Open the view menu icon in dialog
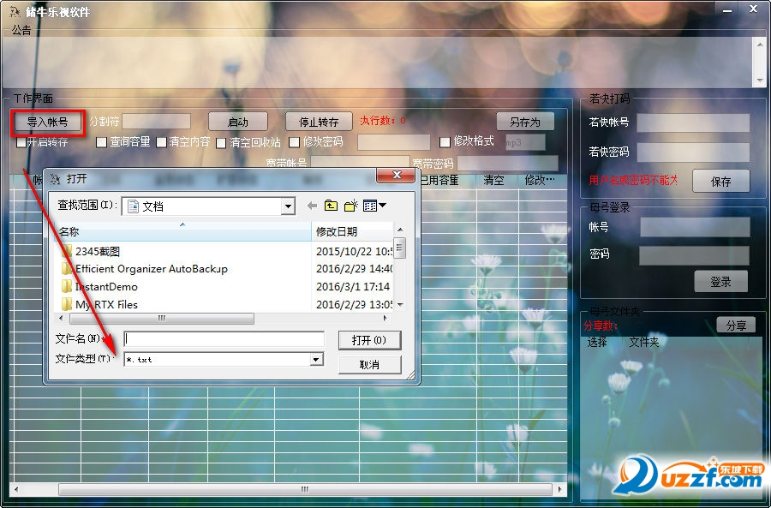The image size is (771, 508). pyautogui.click(x=374, y=206)
